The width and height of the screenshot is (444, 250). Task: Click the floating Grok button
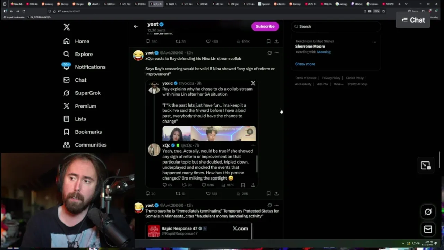[428, 212]
